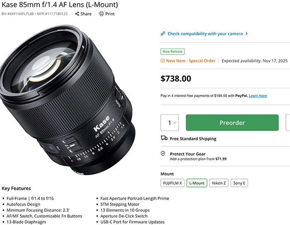The width and height of the screenshot is (290, 225).
Task: Click the Protect Your Gear shield icon
Action: click(163, 154)
